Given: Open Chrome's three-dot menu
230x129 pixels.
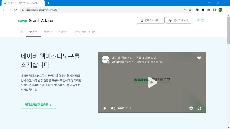Looking at the screenshot, I should tap(226, 10).
